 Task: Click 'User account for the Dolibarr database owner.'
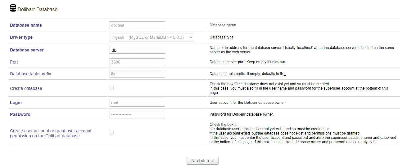[247, 103]
